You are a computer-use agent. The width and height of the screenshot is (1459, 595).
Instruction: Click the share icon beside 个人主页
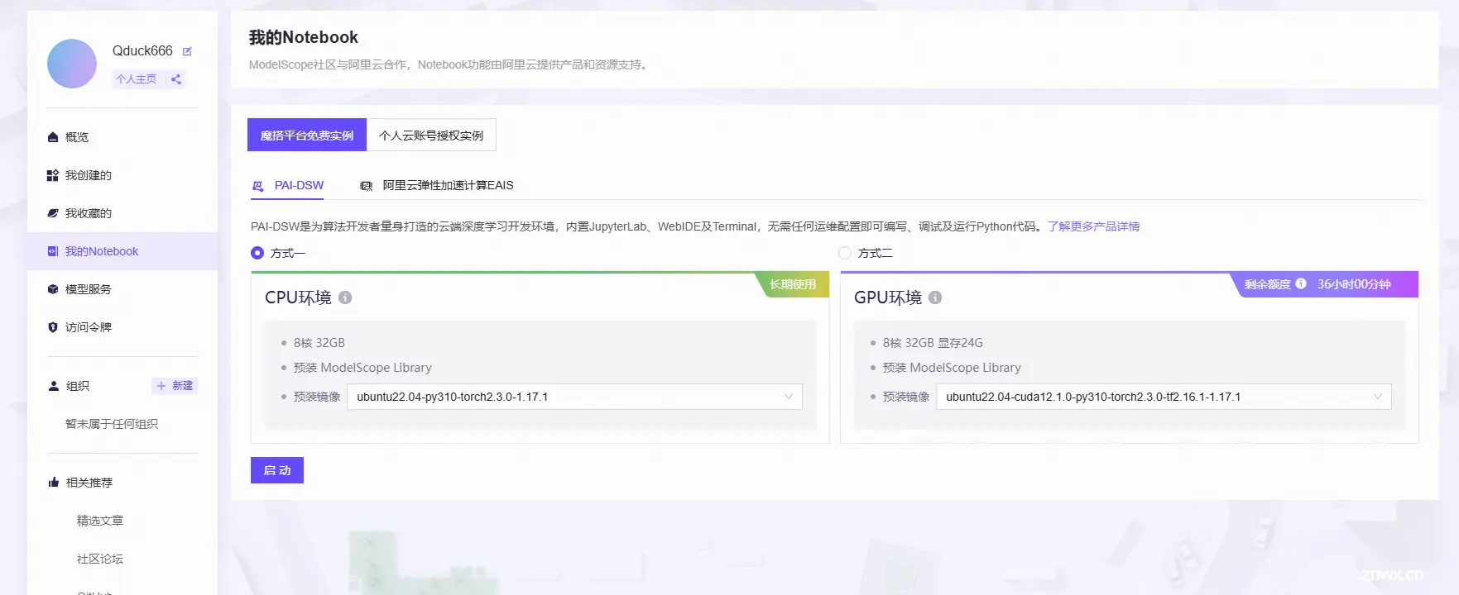point(175,79)
